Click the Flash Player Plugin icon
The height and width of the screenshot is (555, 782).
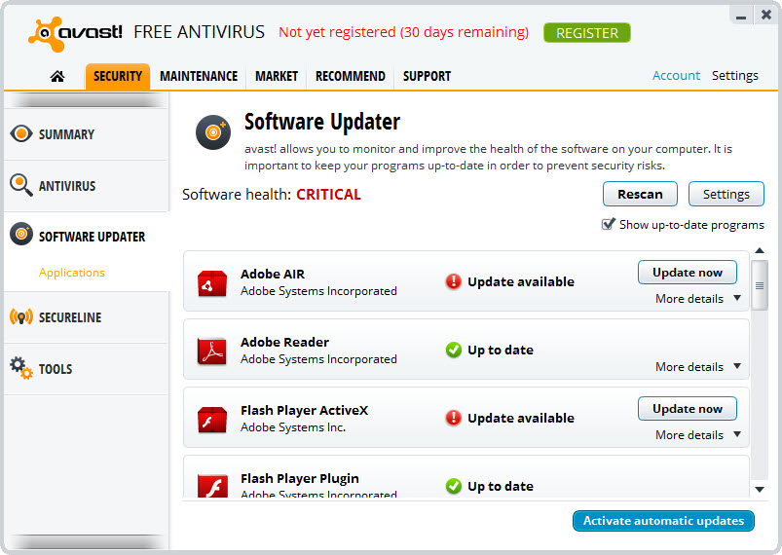(x=212, y=486)
